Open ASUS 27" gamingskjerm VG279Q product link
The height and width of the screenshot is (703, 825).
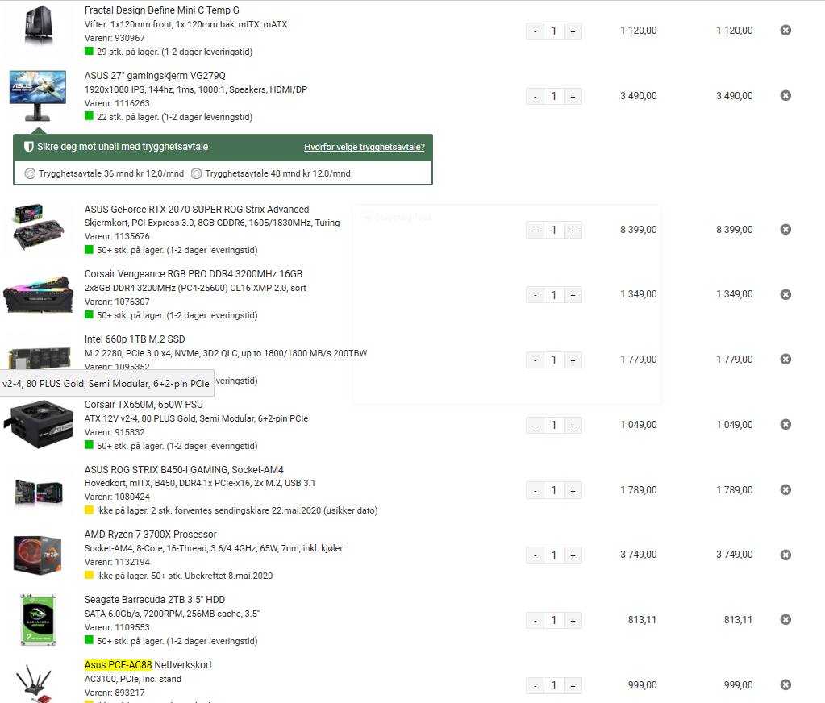[155, 76]
